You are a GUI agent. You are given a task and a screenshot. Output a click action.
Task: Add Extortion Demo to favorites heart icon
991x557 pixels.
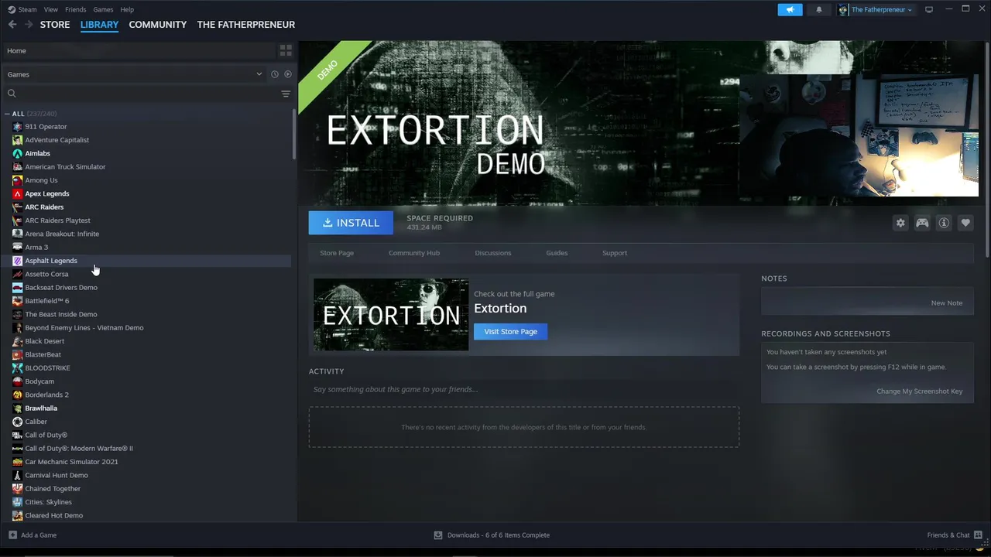[x=965, y=223]
